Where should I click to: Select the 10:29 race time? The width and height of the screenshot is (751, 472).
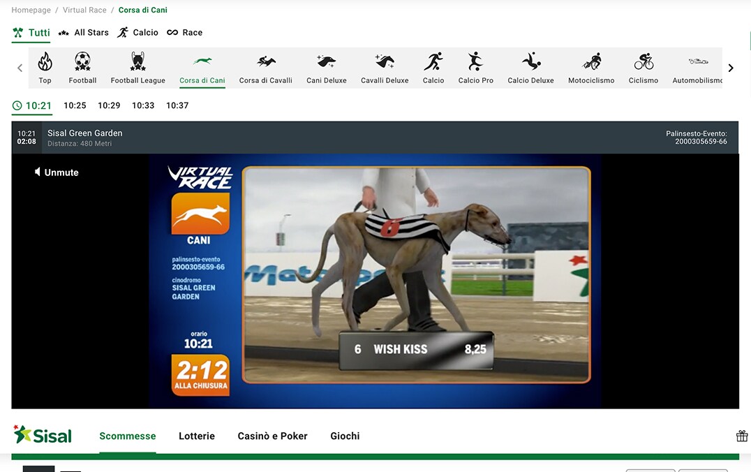click(x=109, y=105)
